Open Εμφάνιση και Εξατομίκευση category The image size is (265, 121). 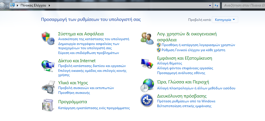tap(184, 58)
